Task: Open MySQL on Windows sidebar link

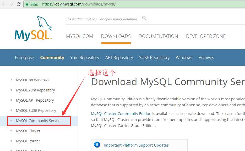Action: (32, 80)
